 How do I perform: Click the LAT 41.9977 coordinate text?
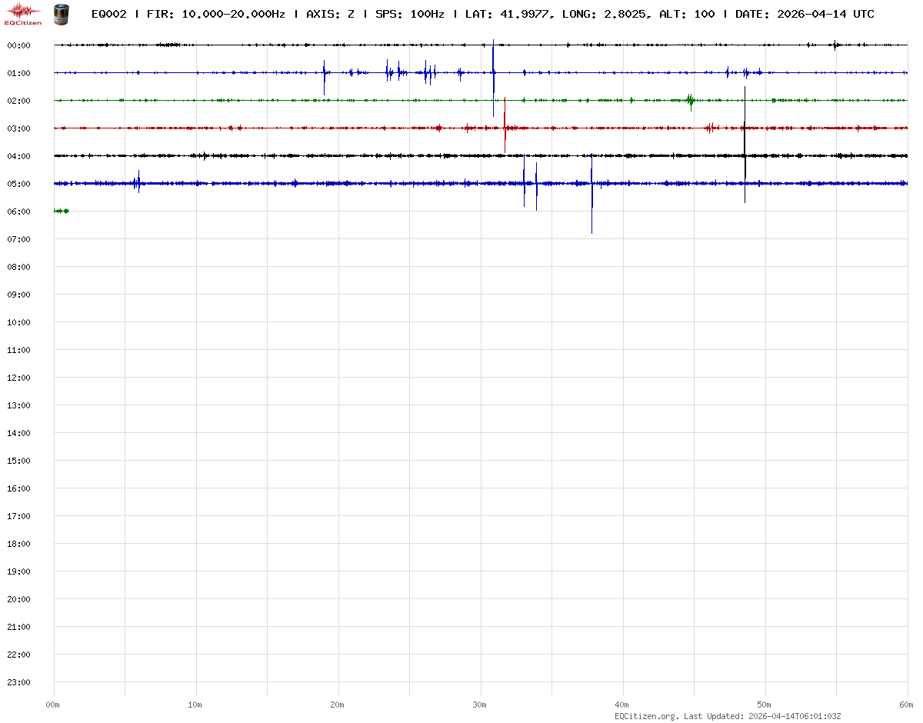click(x=508, y=14)
